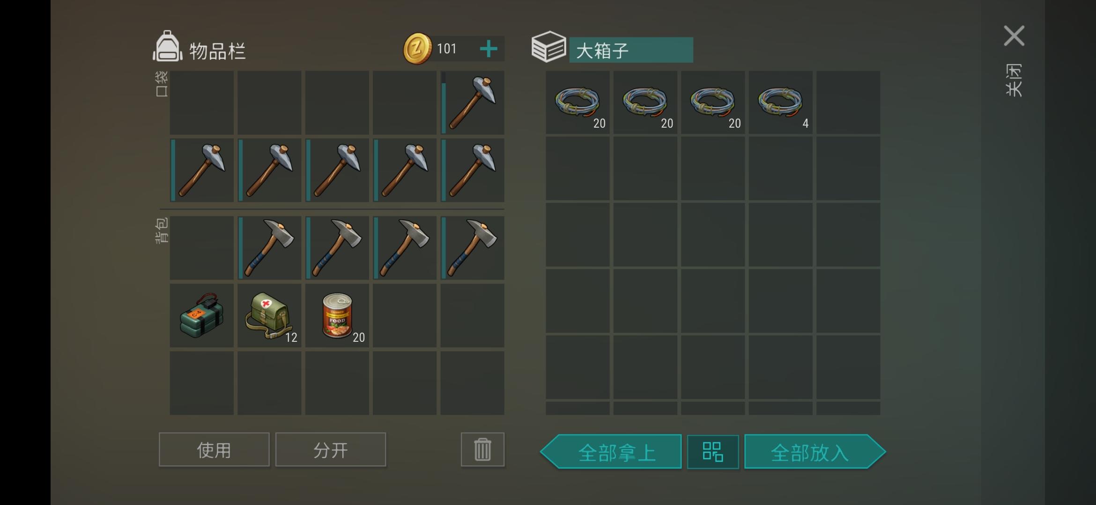
Task: Close the inventory with the X button
Action: click(1014, 36)
